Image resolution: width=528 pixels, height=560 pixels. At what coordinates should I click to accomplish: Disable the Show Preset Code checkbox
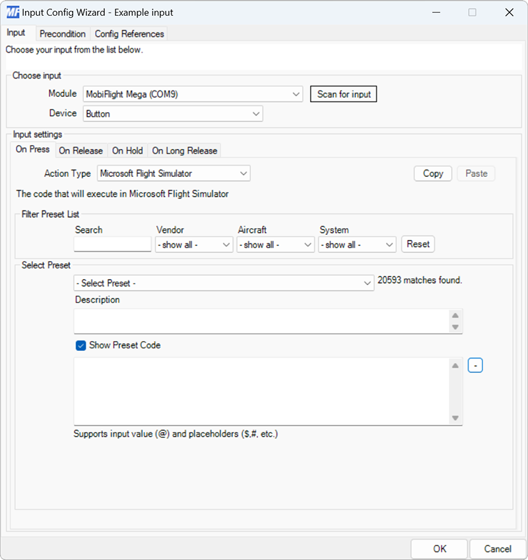(x=80, y=345)
